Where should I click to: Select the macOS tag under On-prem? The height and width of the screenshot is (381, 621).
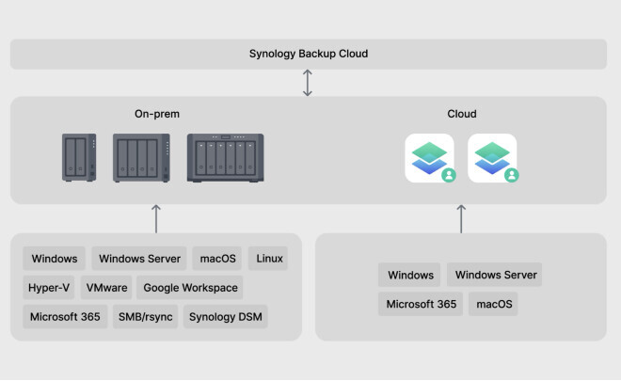pos(217,259)
